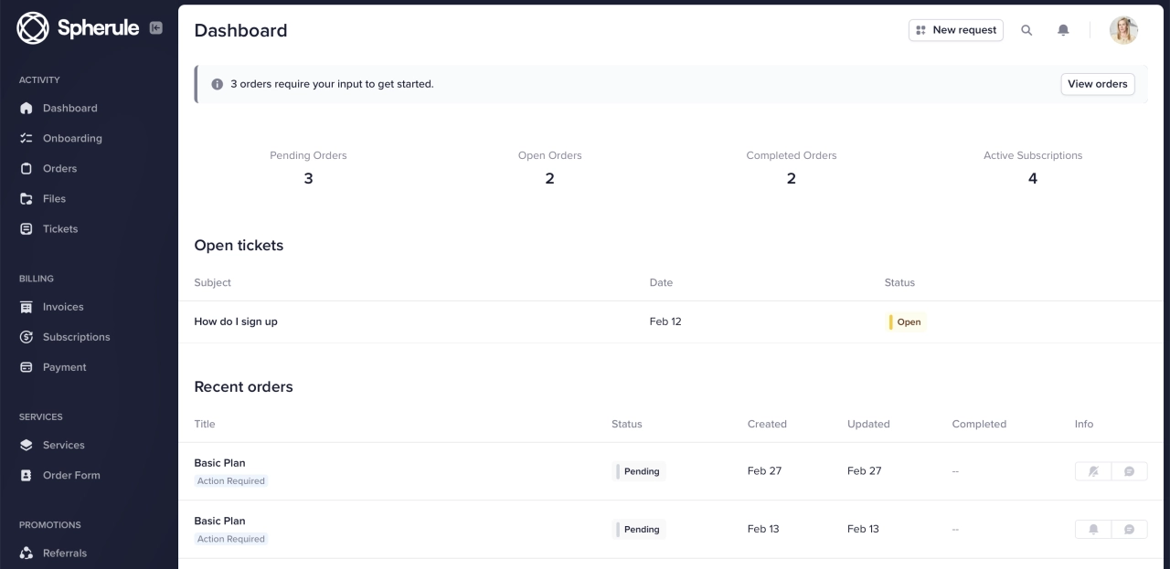Click the Info column header in orders
The image size is (1170, 569).
1084,424
